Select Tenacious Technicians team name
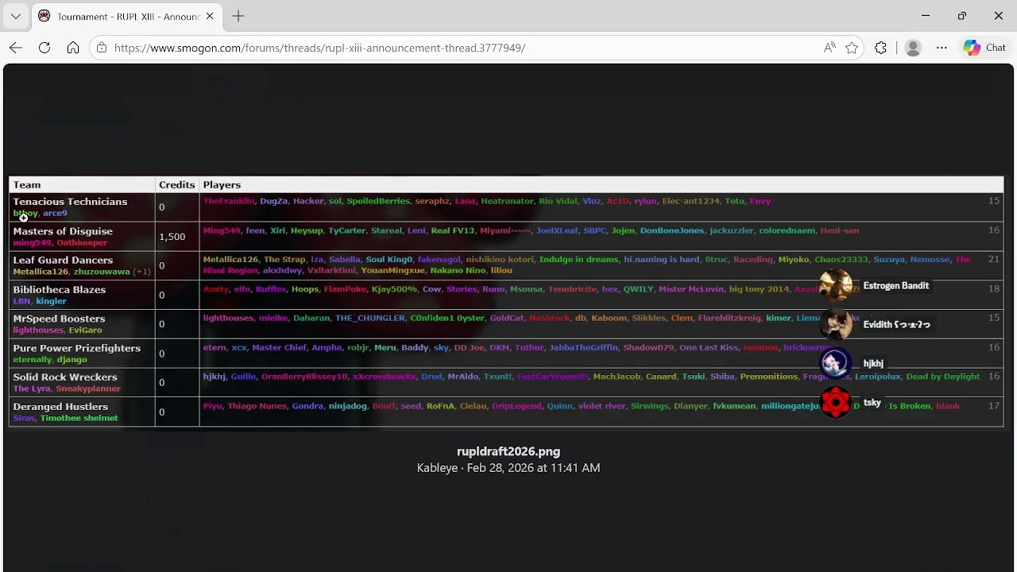Viewport: 1017px width, 572px height. coord(70,202)
